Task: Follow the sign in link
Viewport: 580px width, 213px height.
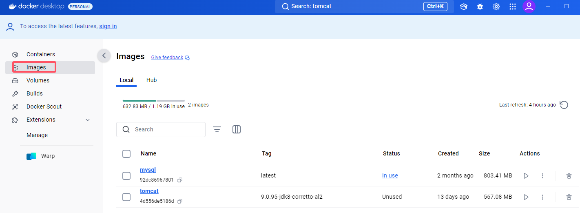Action: (x=108, y=26)
